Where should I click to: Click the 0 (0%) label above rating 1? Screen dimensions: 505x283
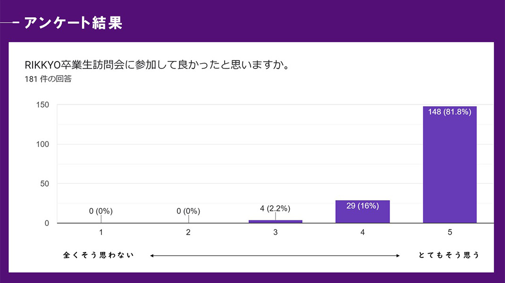point(101,211)
